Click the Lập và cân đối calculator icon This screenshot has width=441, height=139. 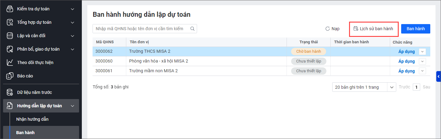point(10,36)
